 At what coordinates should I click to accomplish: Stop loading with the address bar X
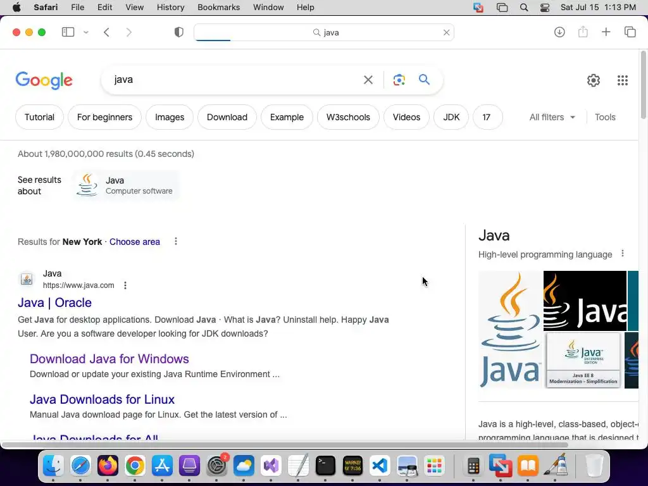click(x=446, y=32)
